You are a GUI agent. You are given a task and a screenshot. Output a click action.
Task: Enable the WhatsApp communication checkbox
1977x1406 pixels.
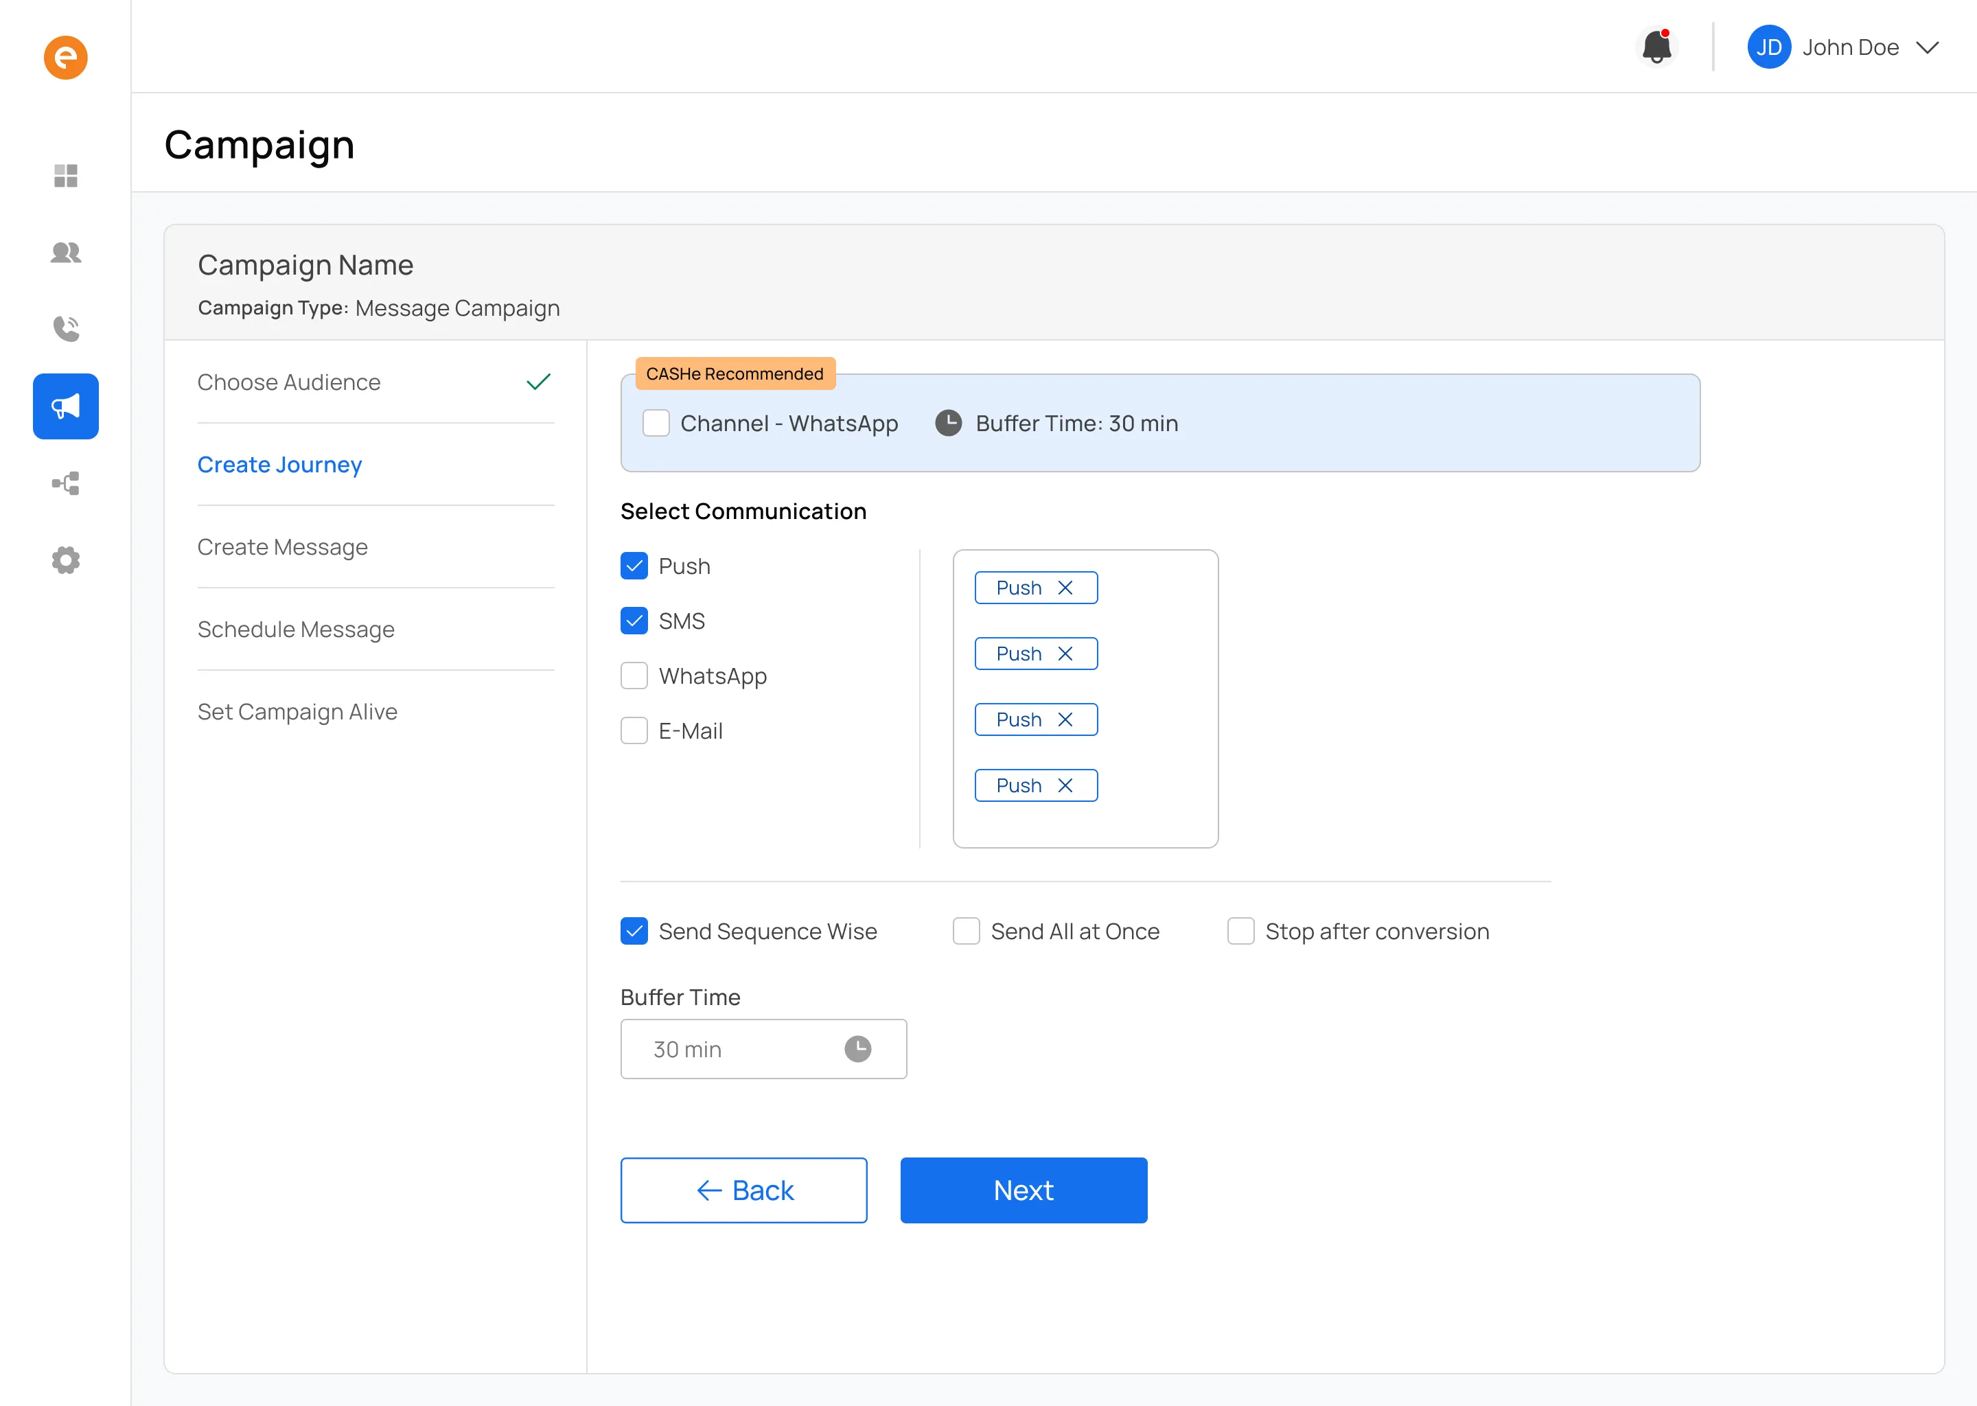click(x=634, y=676)
